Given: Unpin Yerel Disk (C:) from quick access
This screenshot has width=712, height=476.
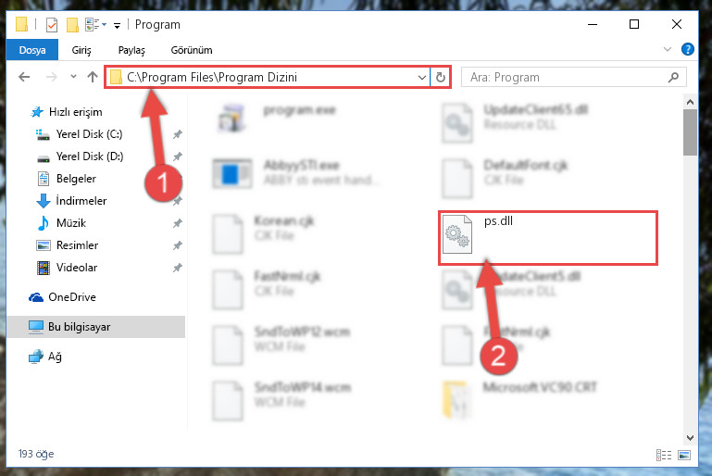Looking at the screenshot, I should (178, 134).
